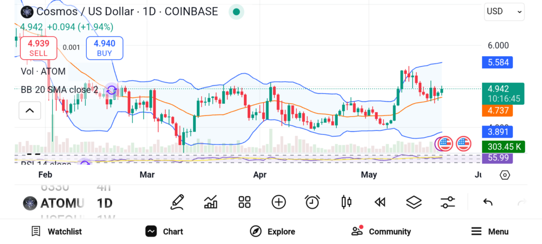Open the Explore tab

point(273,231)
